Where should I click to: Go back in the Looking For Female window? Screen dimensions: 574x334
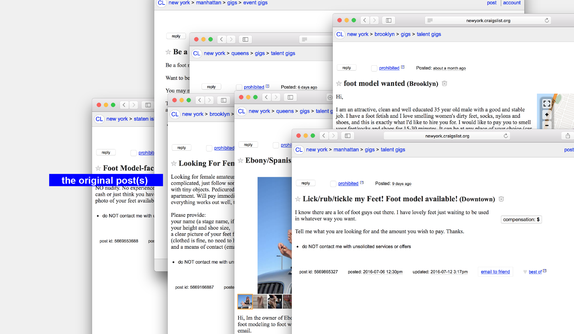(200, 100)
